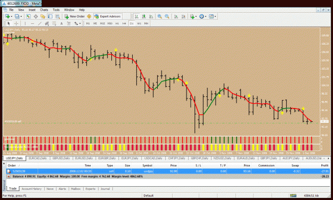
Task: Open the Strategy Tester icon
Action: [x=58, y=16]
